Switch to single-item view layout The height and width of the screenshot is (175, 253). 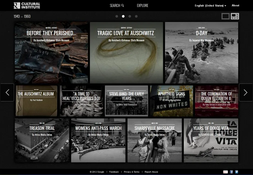225,16
